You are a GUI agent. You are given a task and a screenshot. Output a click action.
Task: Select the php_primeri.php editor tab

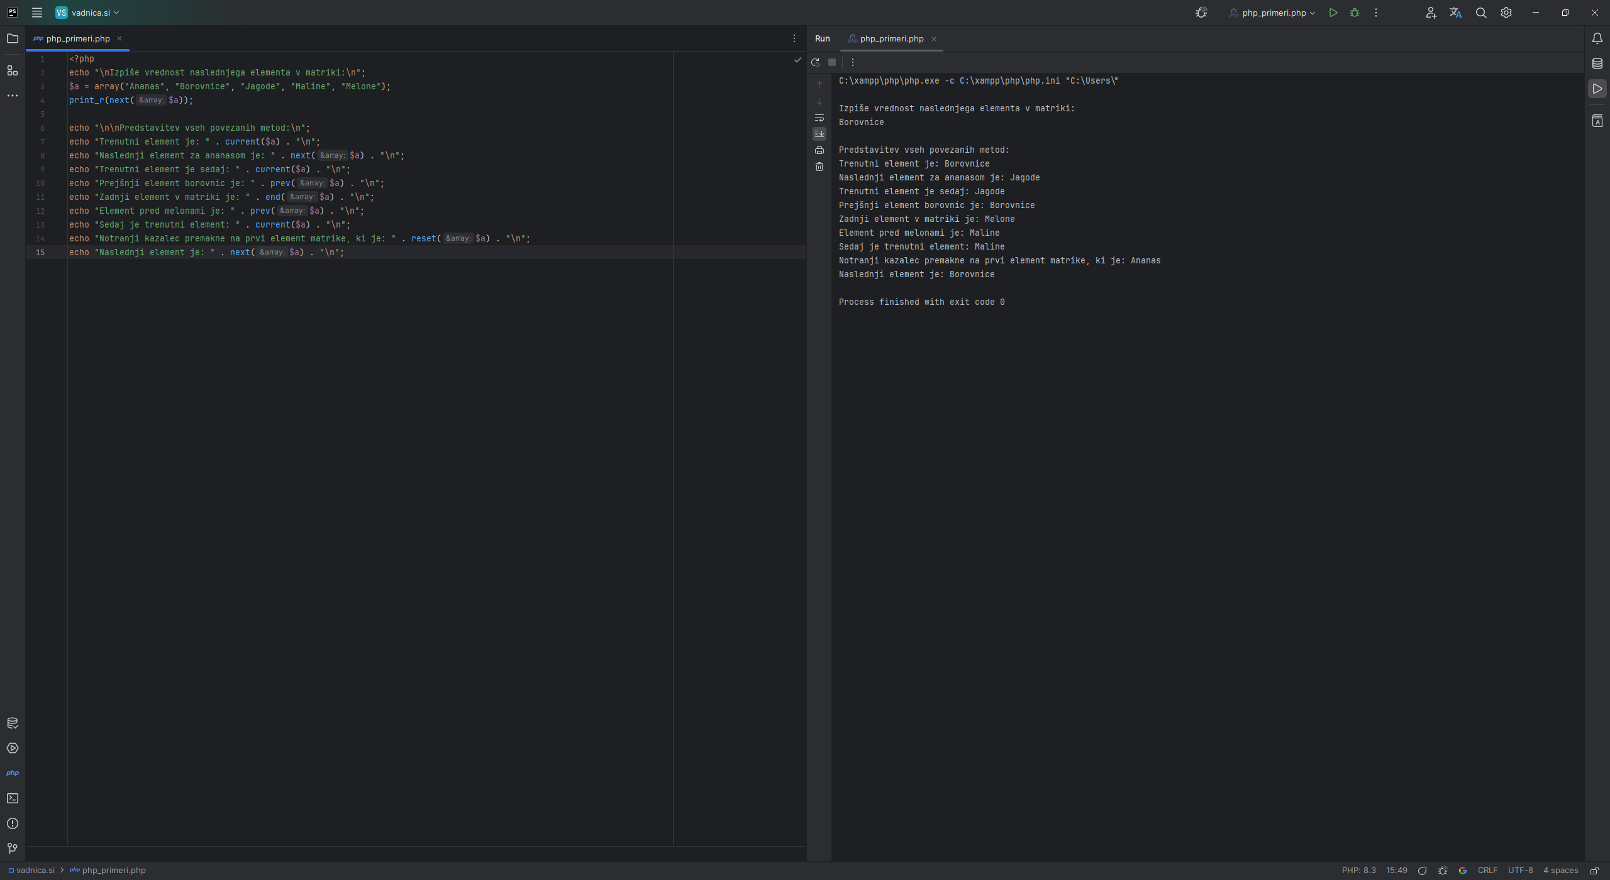pos(77,39)
